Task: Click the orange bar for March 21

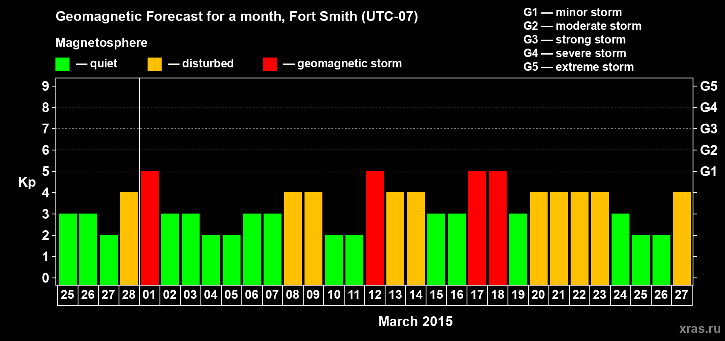Action: tap(559, 238)
